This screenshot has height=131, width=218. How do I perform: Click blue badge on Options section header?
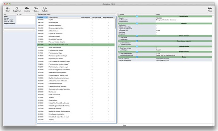coord(137,24)
